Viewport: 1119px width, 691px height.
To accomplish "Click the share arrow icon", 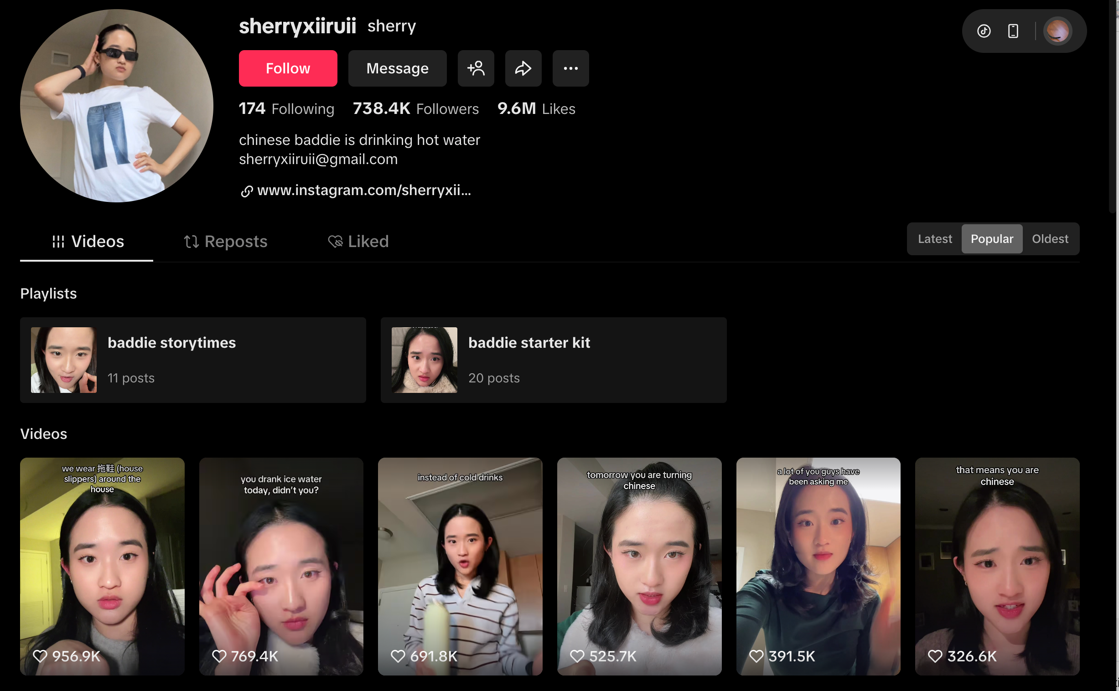I will [x=523, y=68].
